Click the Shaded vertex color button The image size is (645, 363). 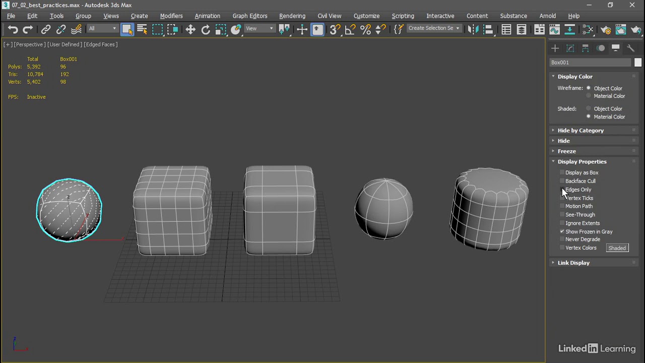(617, 248)
